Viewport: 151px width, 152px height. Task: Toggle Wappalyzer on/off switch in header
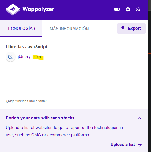(117, 9)
